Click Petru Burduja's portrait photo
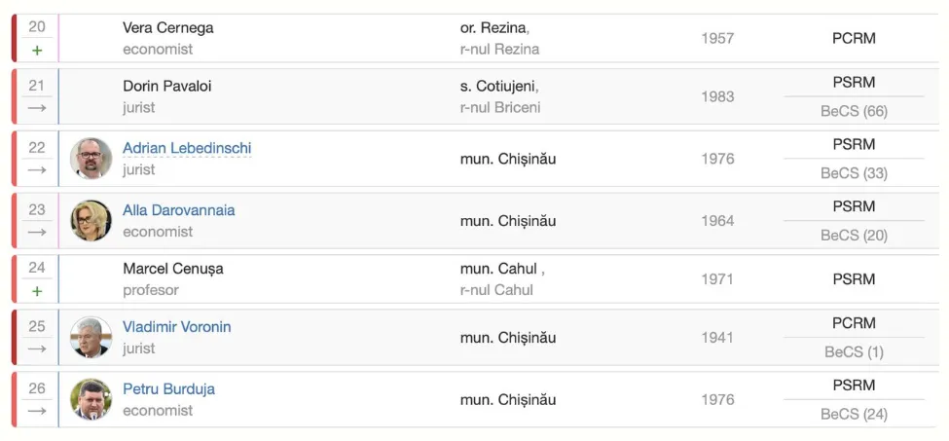Viewport: 949px width, 441px height. (x=91, y=399)
